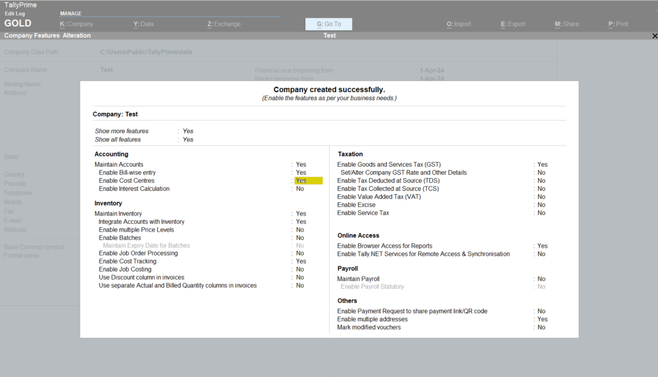The width and height of the screenshot is (658, 377).
Task: Enable the multiple Price Levels setting
Action: click(299, 229)
